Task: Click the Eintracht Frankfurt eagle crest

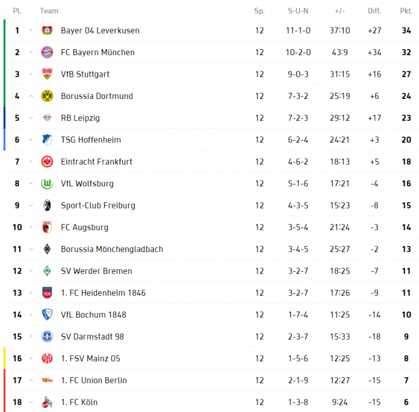Action: click(x=47, y=162)
